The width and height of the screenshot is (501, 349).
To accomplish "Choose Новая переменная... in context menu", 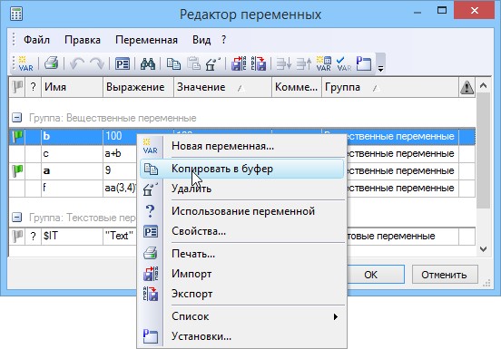I will (x=241, y=146).
